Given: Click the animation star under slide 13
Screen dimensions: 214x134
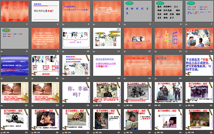Looking at the screenshot, I should (x=156, y=52).
